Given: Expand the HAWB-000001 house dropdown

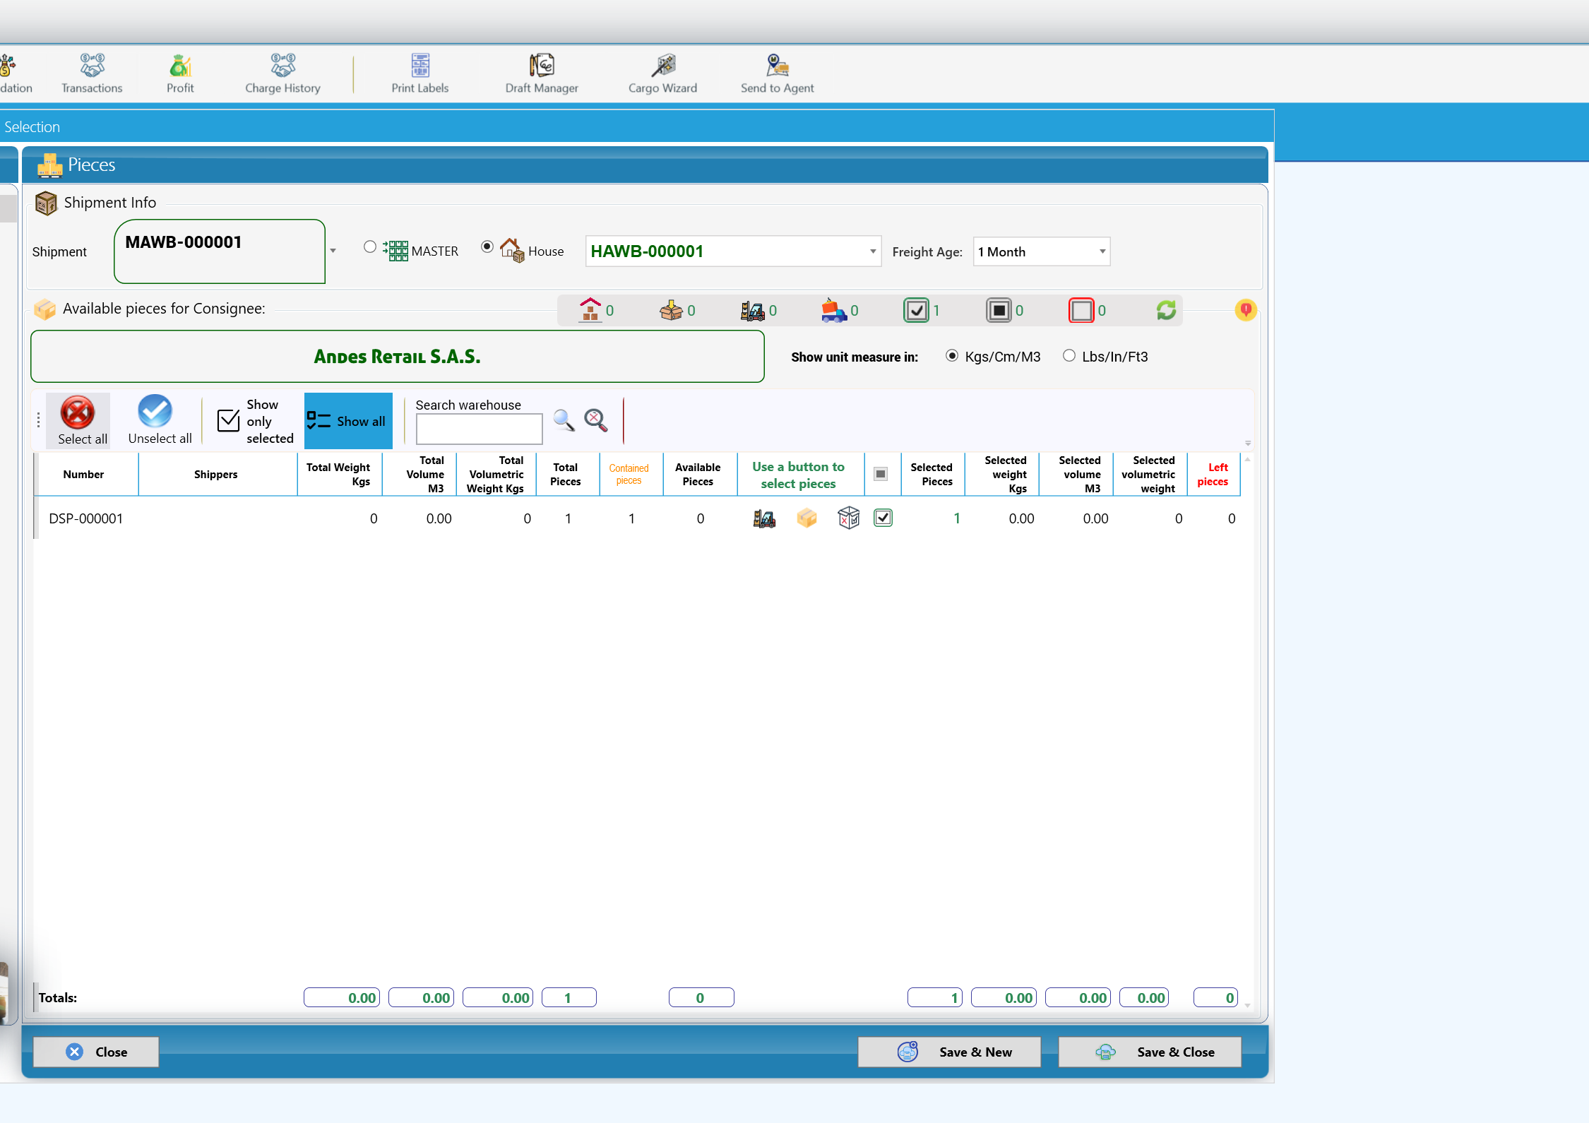Looking at the screenshot, I should [873, 251].
